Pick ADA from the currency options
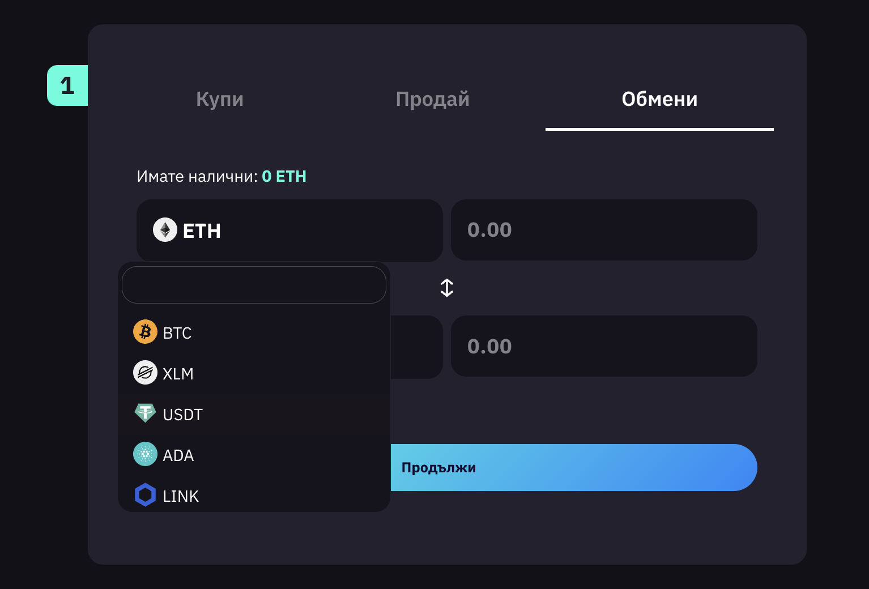869x589 pixels. point(254,455)
